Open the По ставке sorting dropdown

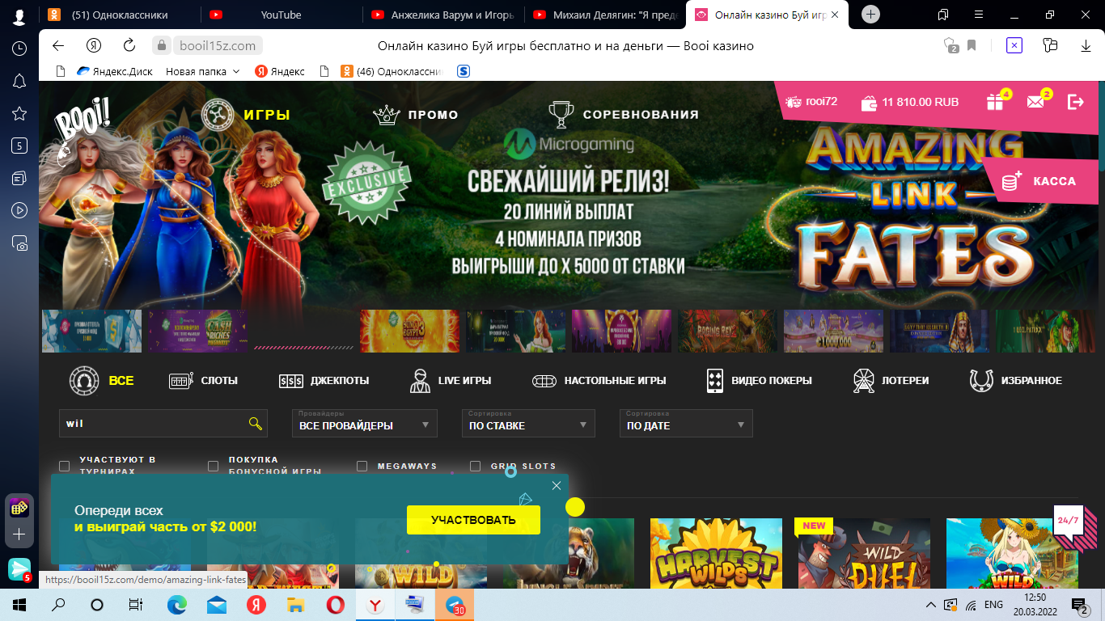pos(529,423)
